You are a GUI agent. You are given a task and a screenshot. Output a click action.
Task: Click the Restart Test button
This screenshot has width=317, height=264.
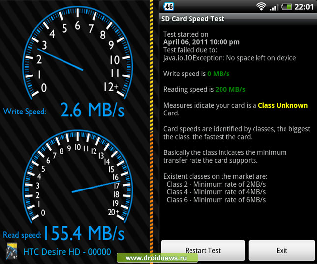click(203, 250)
